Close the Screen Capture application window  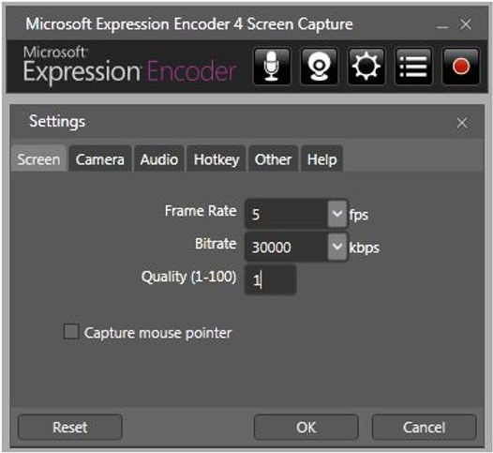click(465, 24)
